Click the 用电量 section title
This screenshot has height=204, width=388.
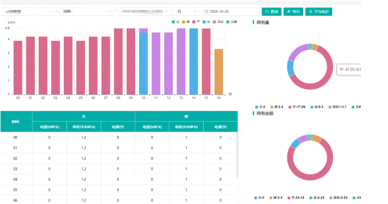click(262, 22)
